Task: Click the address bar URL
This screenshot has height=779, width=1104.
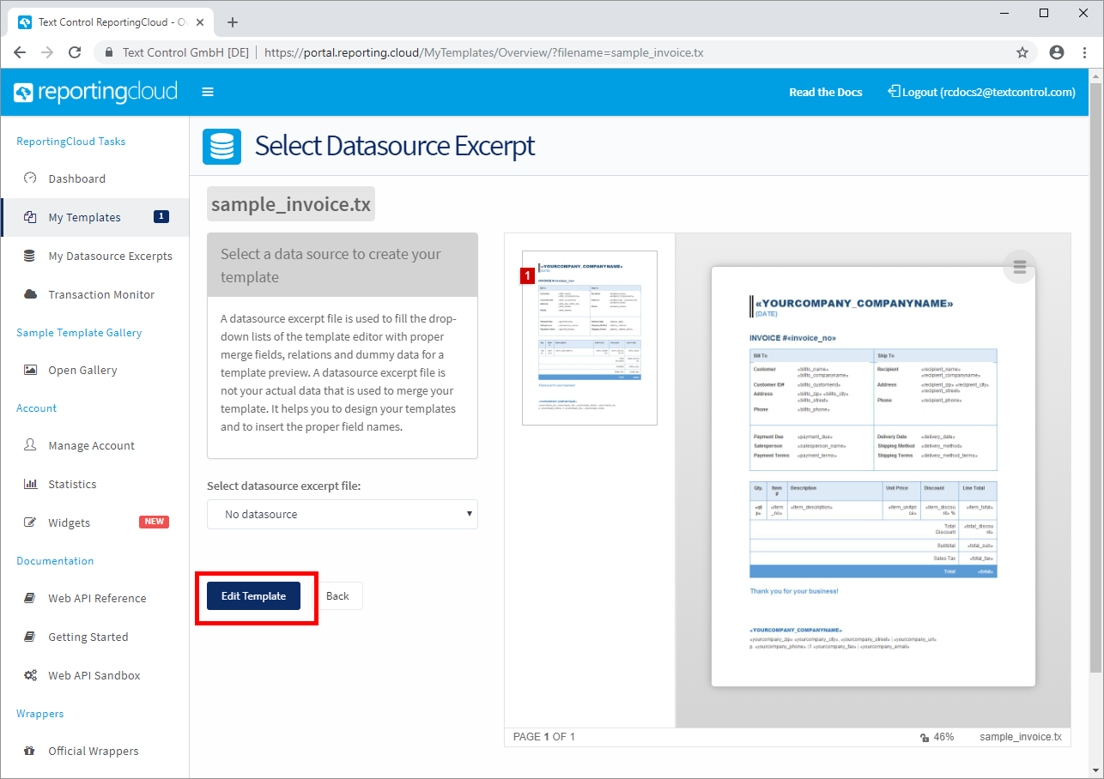Action: [483, 52]
